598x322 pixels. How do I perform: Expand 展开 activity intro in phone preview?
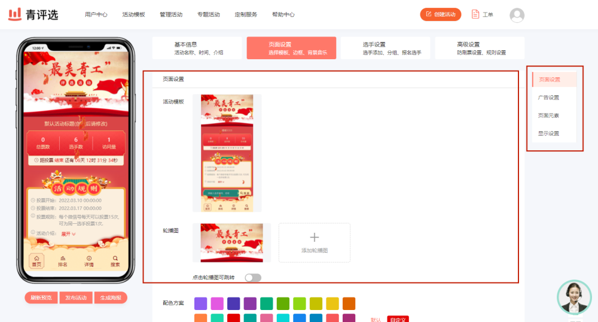pos(68,234)
